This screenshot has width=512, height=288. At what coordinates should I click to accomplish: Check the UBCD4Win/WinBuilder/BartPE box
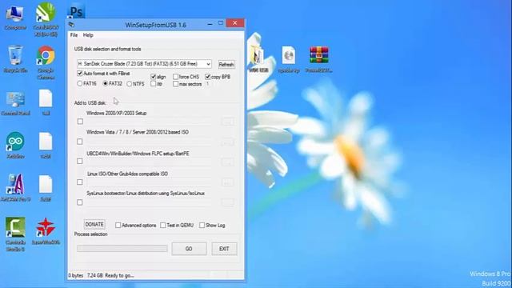click(x=80, y=161)
